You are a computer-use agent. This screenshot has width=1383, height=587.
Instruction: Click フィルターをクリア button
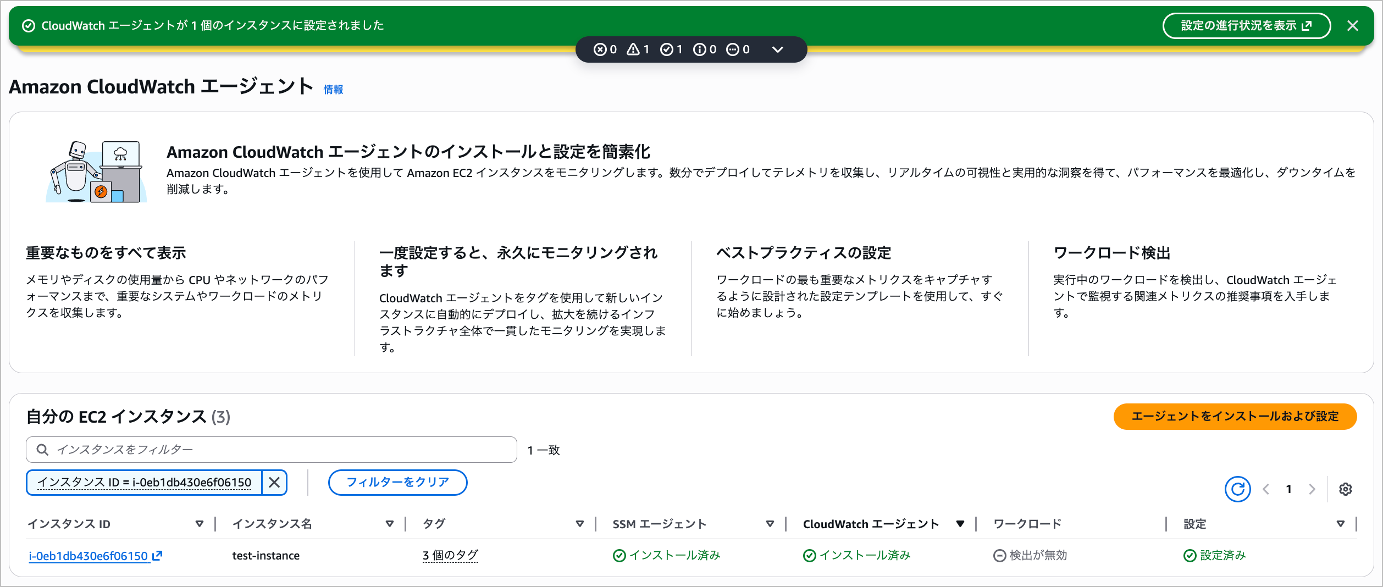(x=397, y=483)
